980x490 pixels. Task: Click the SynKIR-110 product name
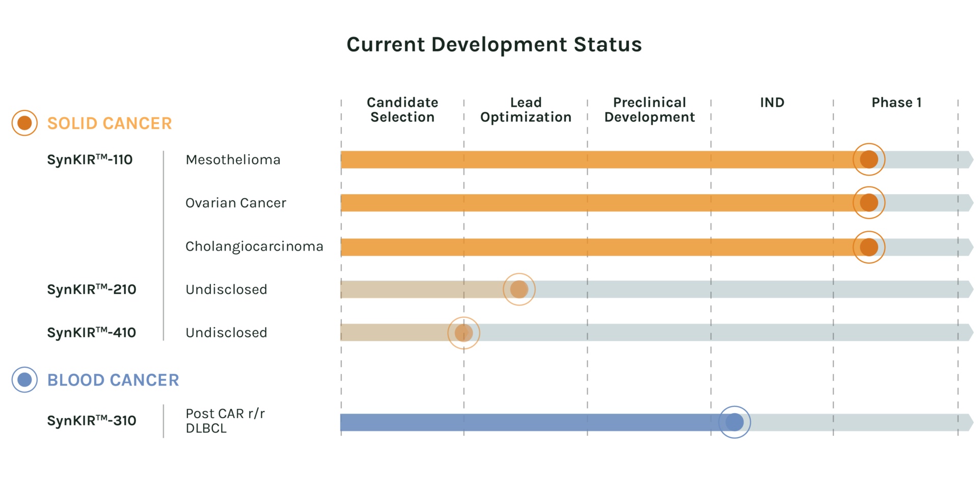(x=90, y=160)
